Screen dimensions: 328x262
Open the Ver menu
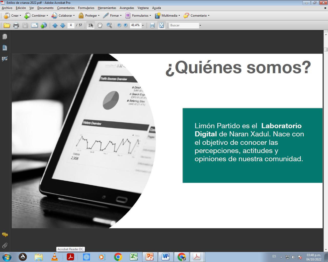[32, 8]
